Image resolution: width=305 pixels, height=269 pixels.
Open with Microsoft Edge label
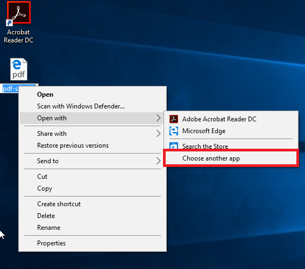[x=204, y=131]
